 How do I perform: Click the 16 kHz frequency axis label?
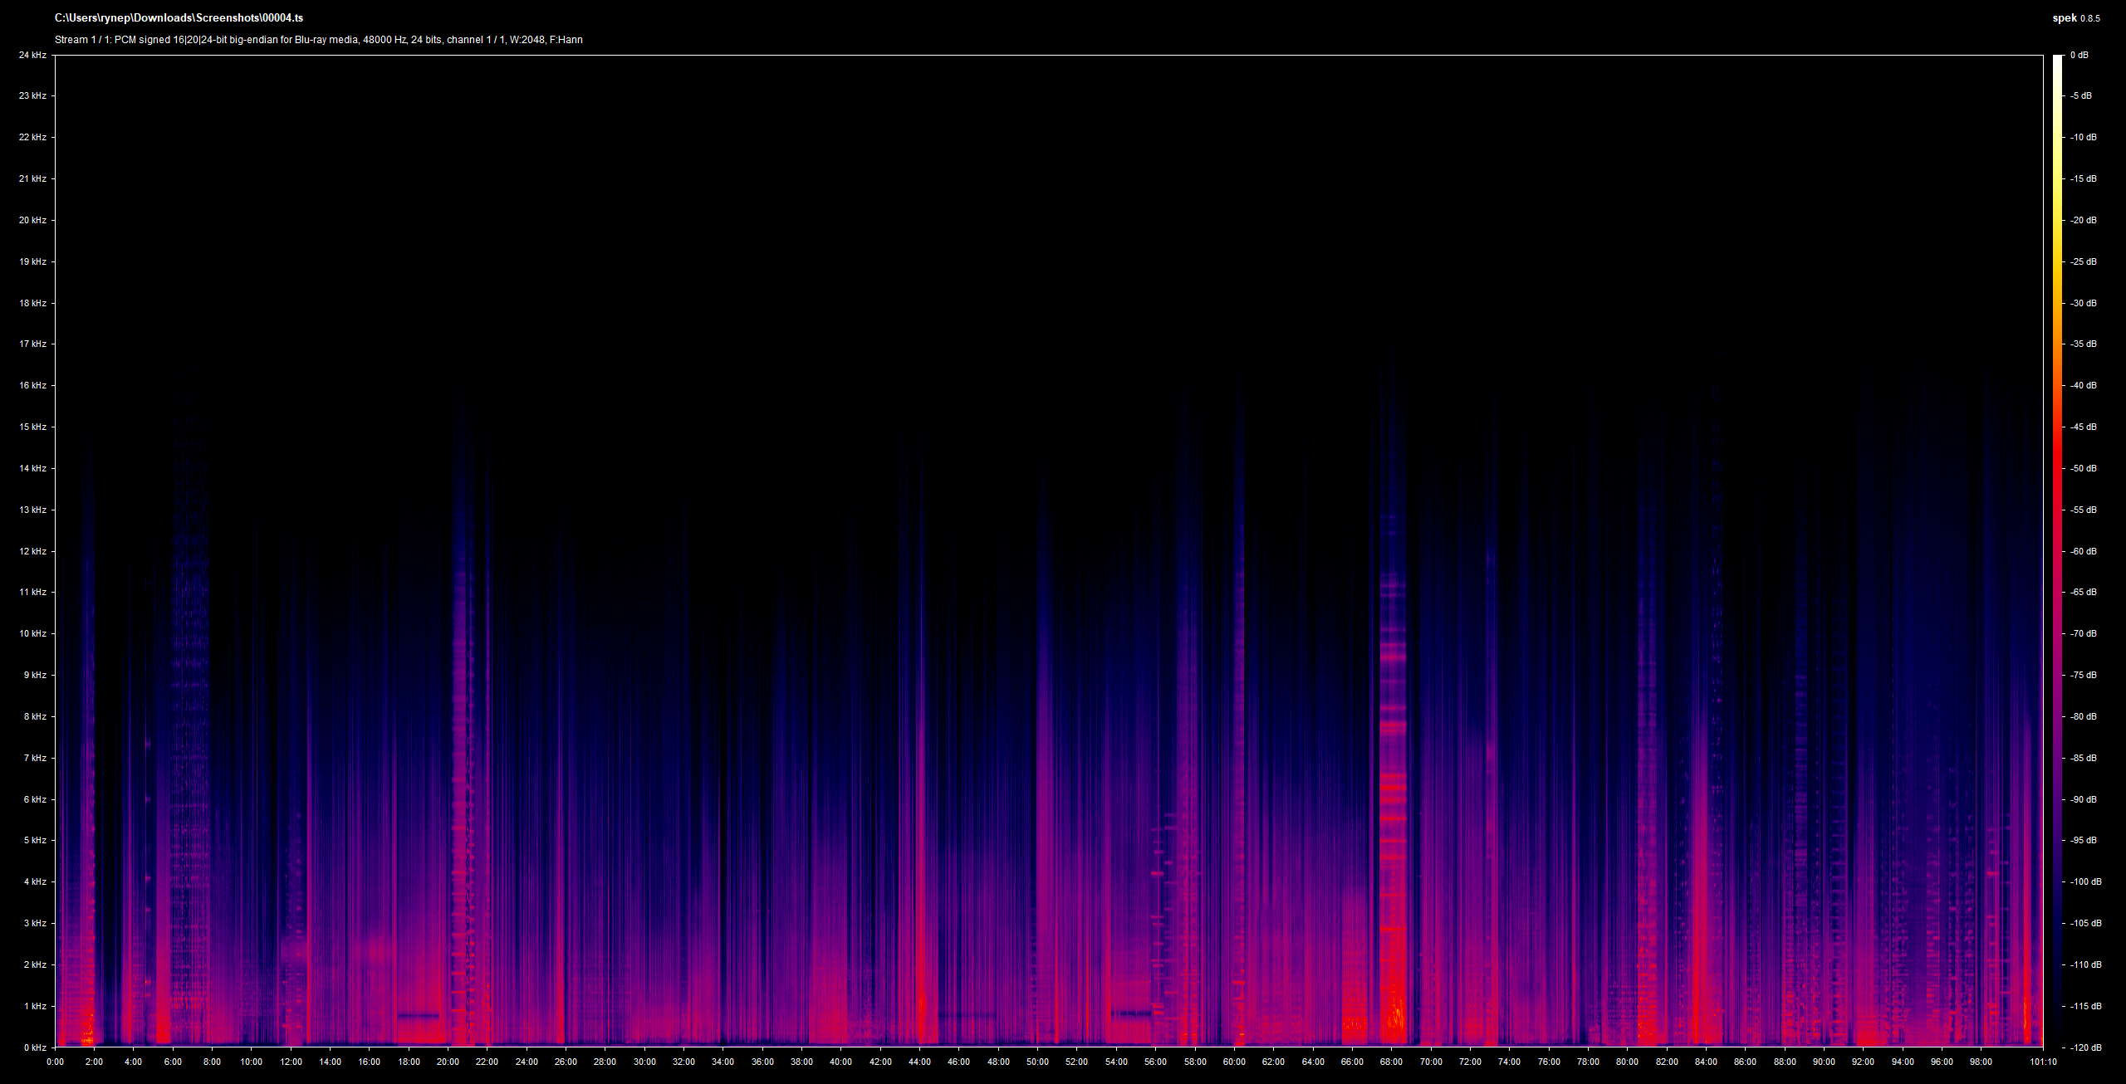pos(32,385)
